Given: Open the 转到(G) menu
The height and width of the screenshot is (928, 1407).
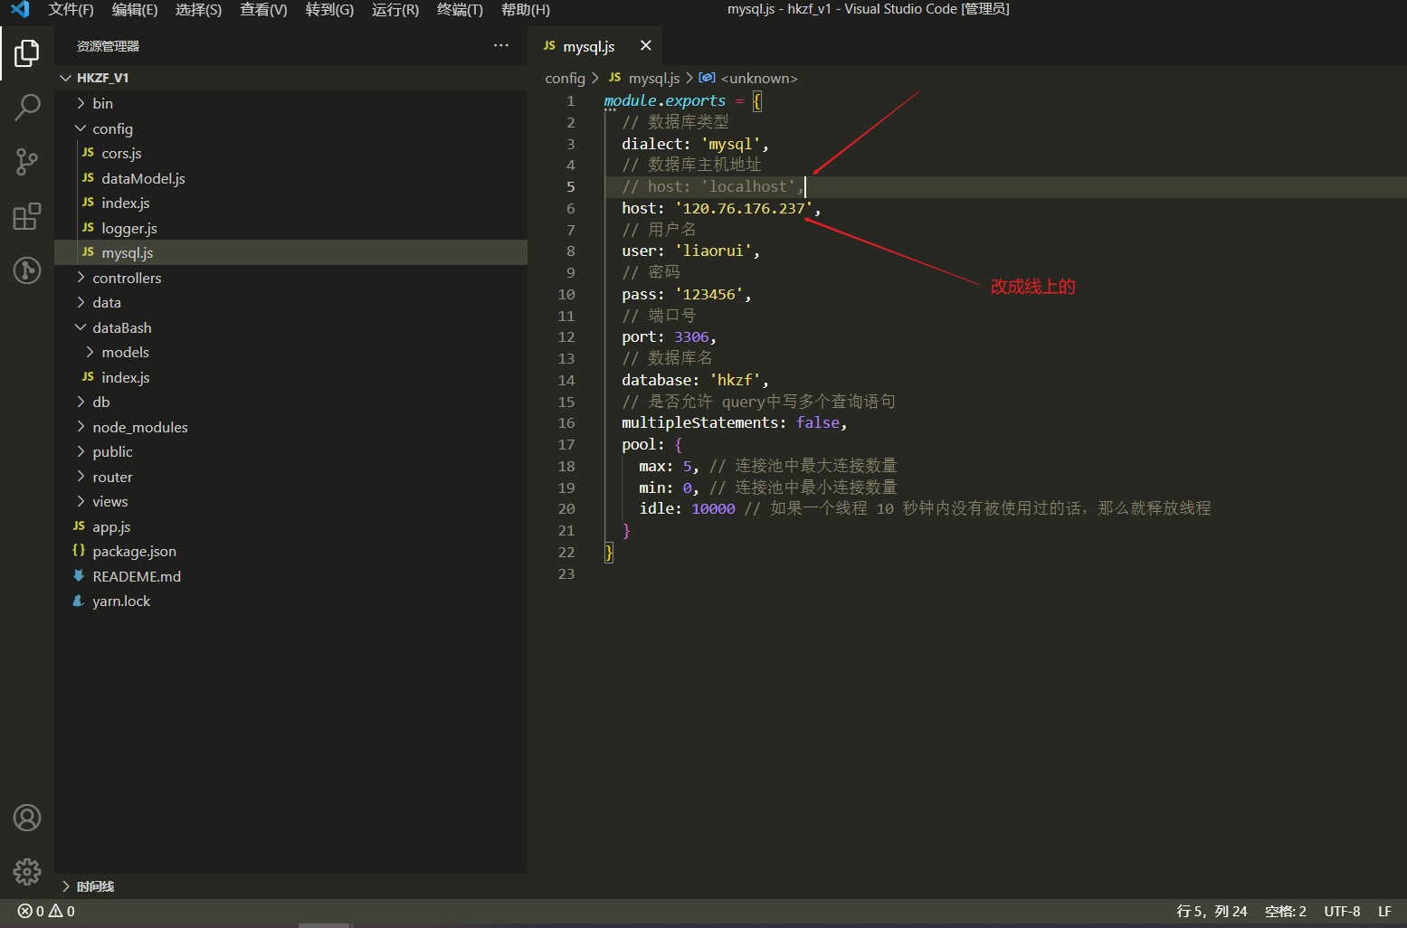Looking at the screenshot, I should [x=329, y=9].
